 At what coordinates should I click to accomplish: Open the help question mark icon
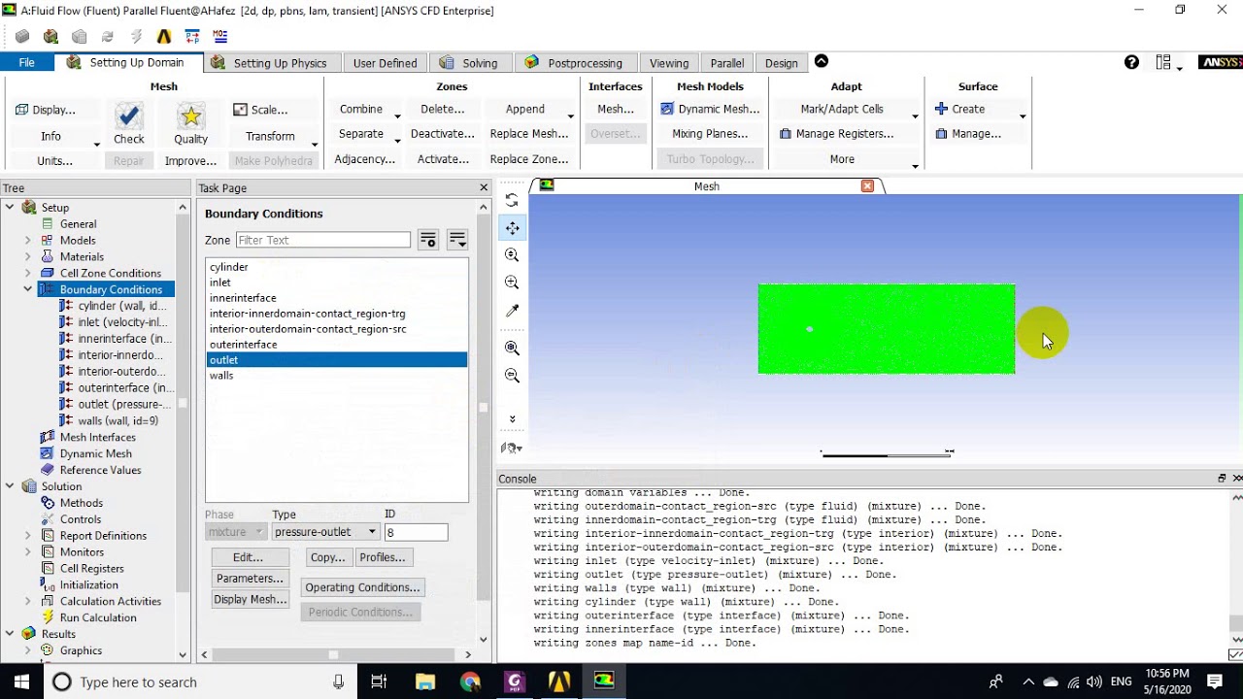coord(1131,62)
